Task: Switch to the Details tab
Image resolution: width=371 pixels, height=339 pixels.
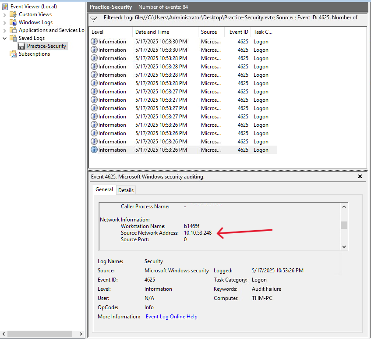Action: pyautogui.click(x=126, y=190)
